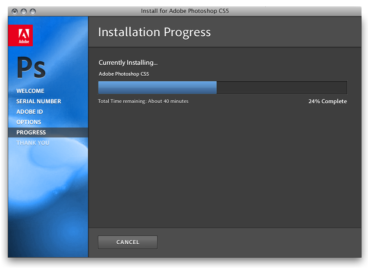Open the Adobe ID step
Image resolution: width=368 pixels, height=268 pixels.
tap(30, 112)
